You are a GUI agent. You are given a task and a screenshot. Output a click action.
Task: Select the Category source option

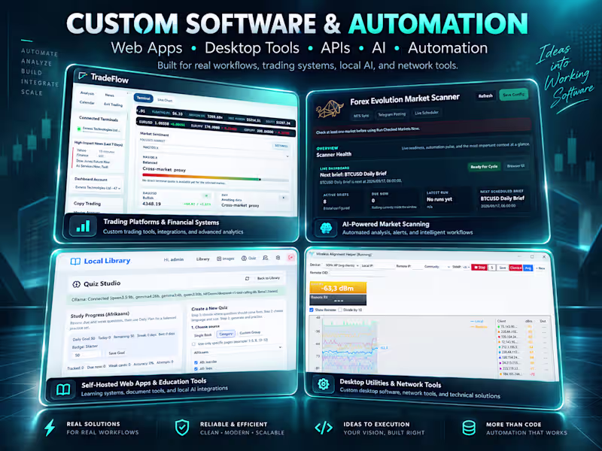tap(226, 334)
